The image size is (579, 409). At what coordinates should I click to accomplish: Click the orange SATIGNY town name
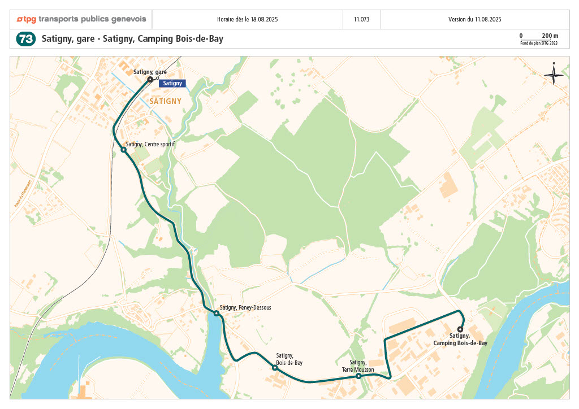click(x=165, y=101)
